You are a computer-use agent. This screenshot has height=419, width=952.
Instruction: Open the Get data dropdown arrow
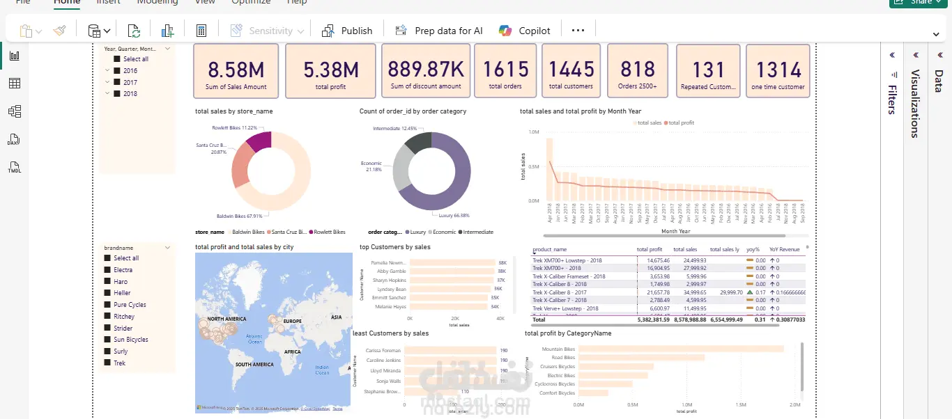pyautogui.click(x=107, y=31)
